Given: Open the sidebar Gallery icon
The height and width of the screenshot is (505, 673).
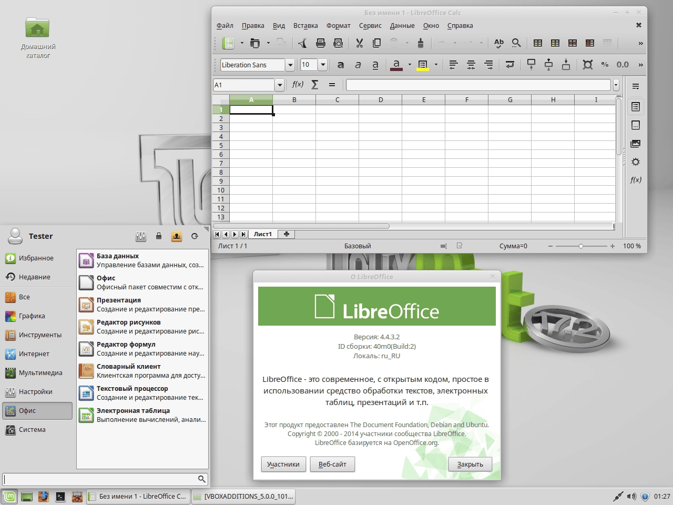Looking at the screenshot, I should (636, 144).
